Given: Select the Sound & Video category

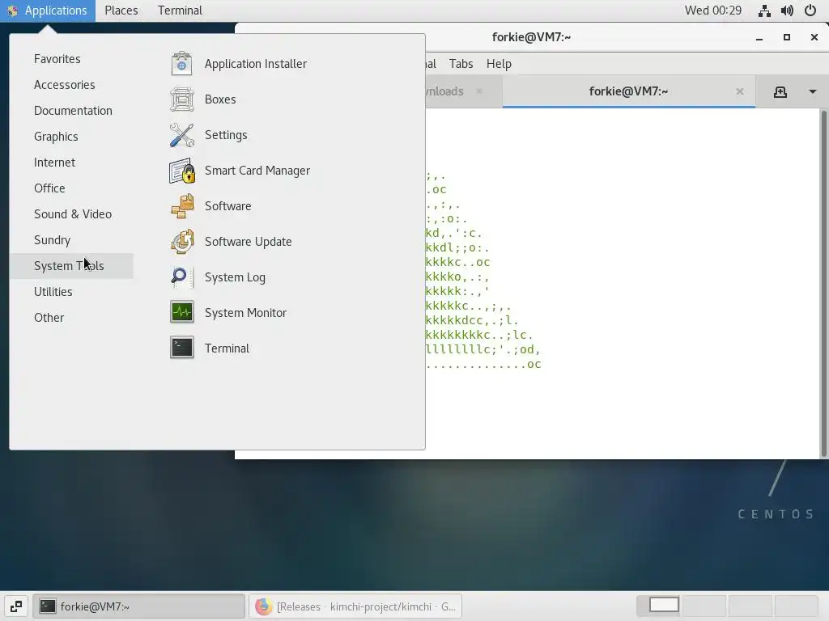Looking at the screenshot, I should click(x=71, y=213).
